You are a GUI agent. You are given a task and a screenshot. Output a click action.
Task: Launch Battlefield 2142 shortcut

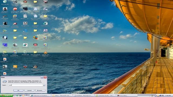pos(5,18)
